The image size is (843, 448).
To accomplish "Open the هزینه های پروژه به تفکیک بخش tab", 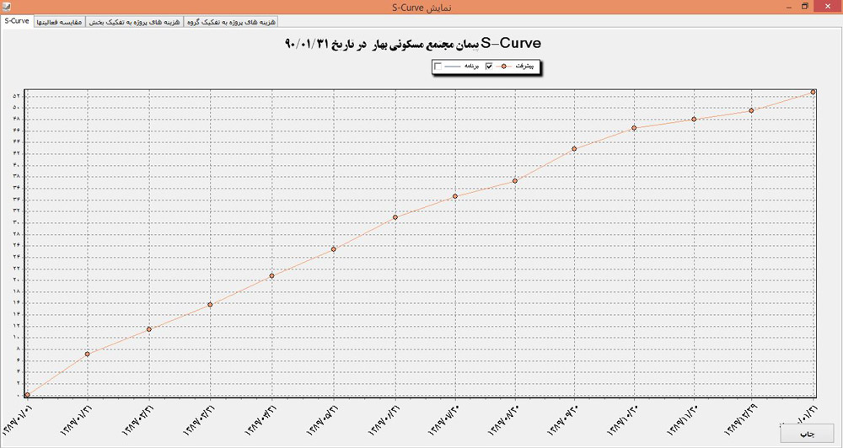I will (135, 22).
